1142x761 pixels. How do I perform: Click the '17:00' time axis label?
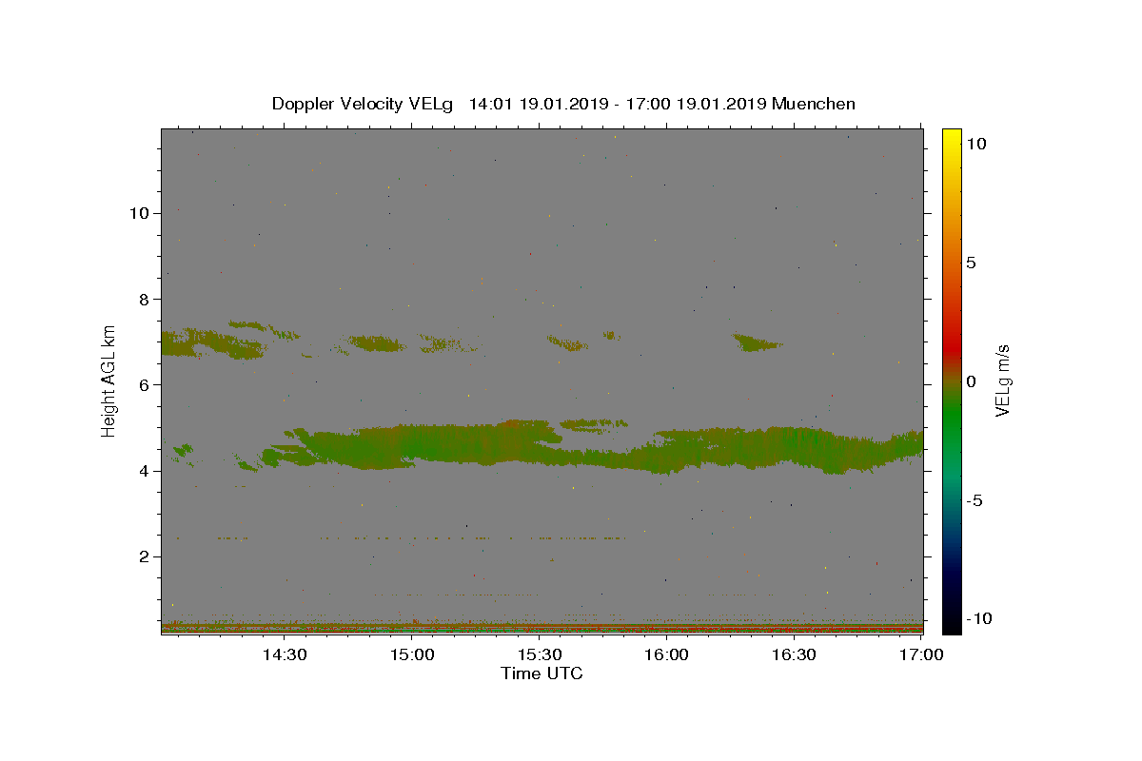(922, 654)
